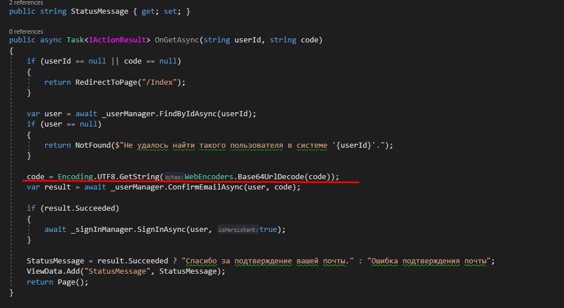Click the WebEncoders class name
The height and width of the screenshot is (308, 564).
point(209,177)
